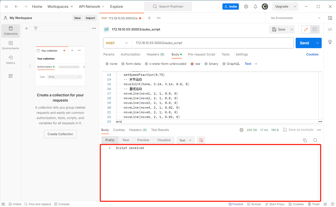
Task: Click the Save button
Action: coord(279,29)
